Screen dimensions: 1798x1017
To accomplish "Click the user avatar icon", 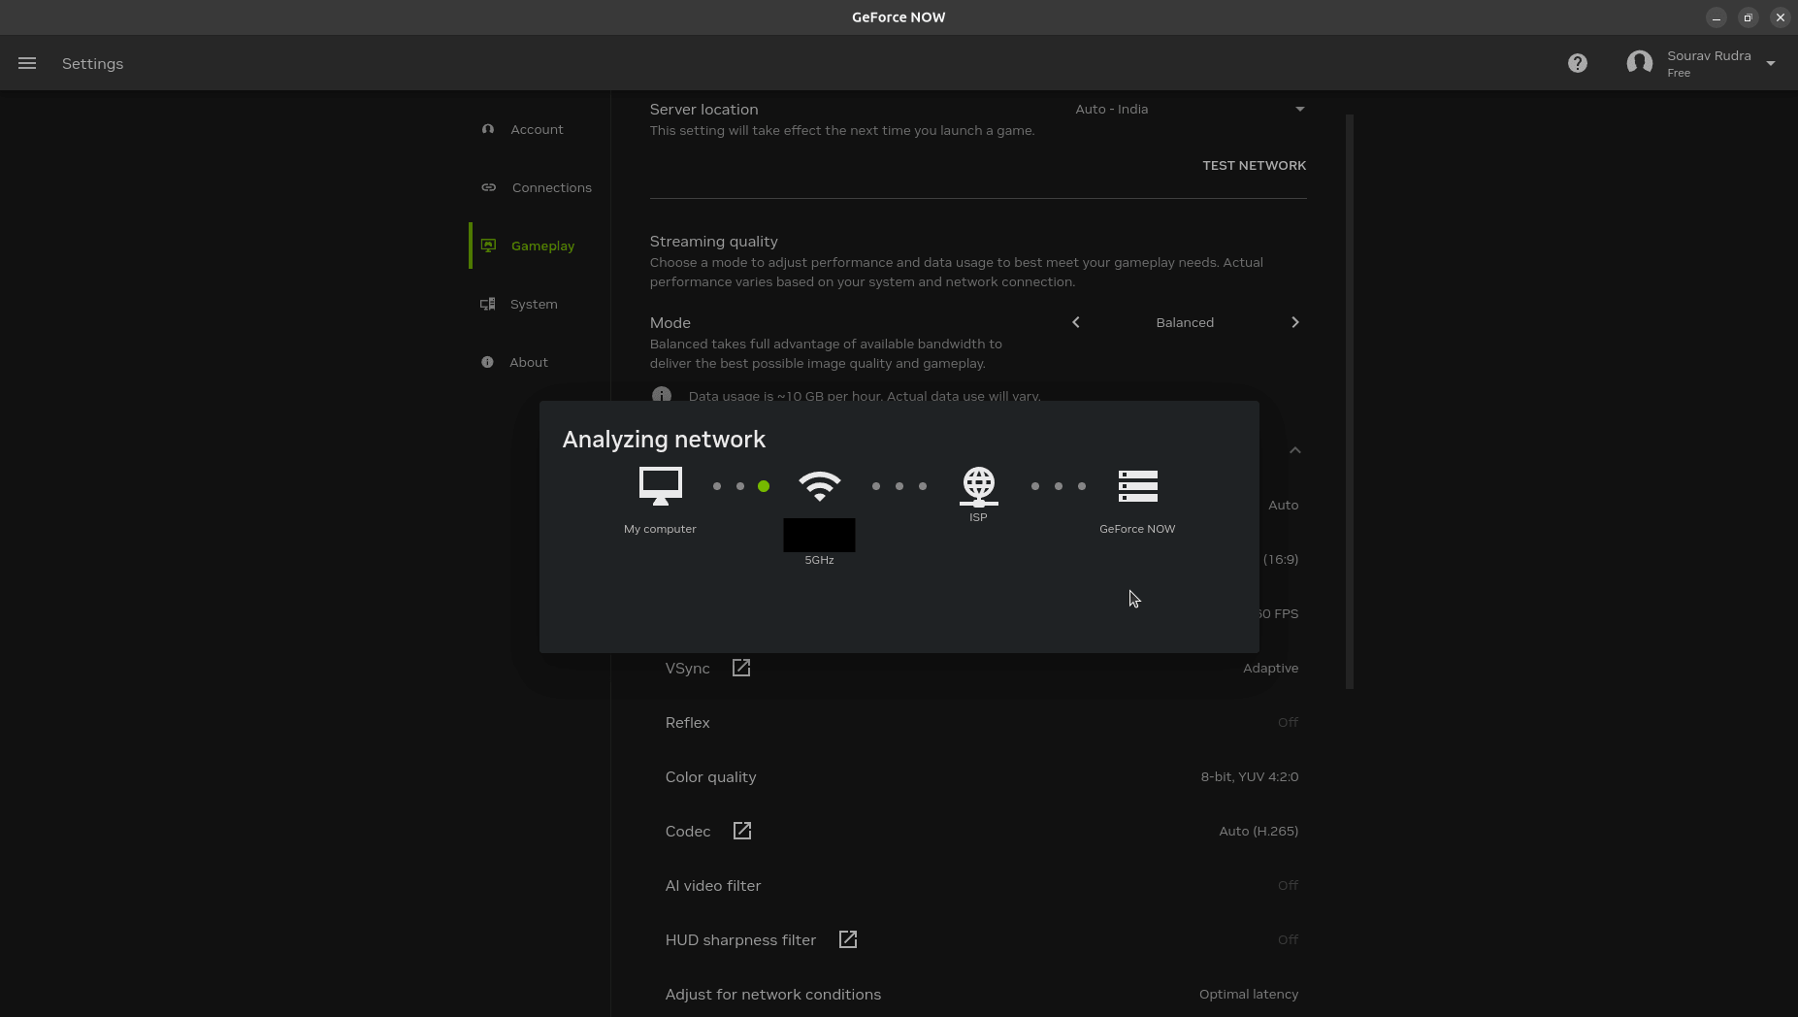I will tap(1640, 63).
